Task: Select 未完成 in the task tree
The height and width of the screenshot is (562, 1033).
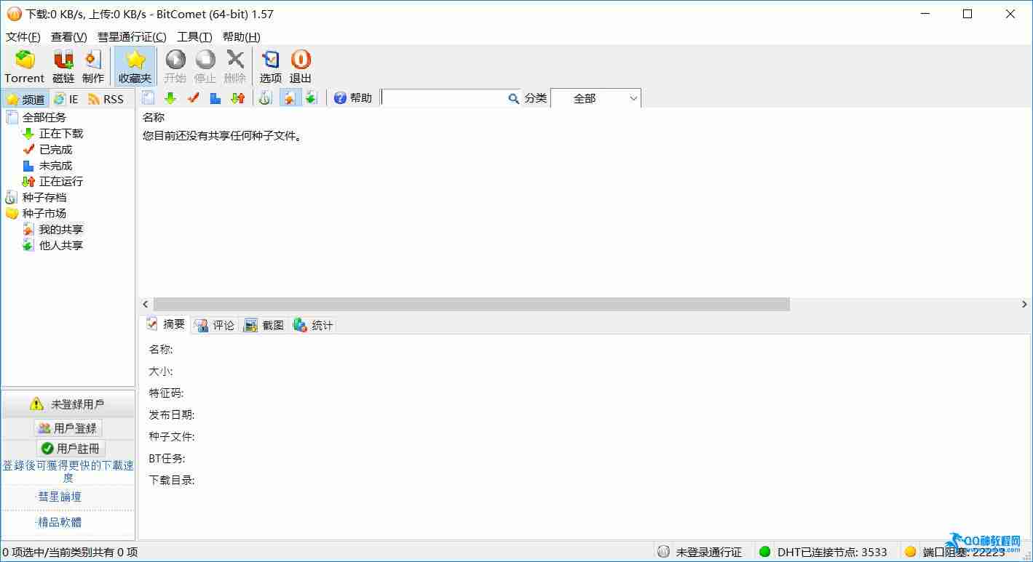Action: 55,166
